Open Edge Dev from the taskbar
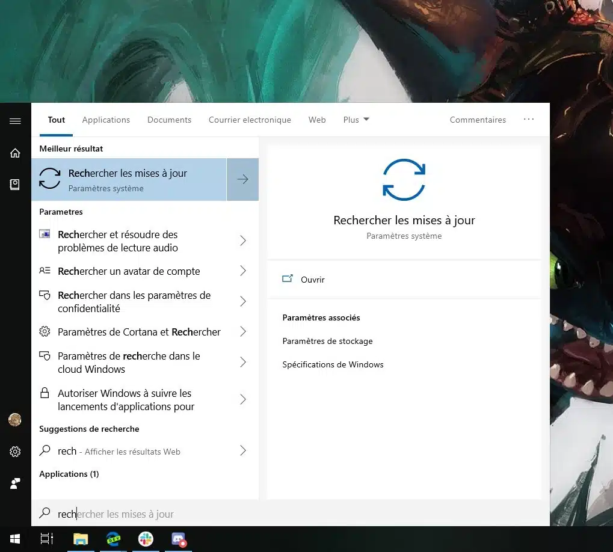The height and width of the screenshot is (552, 613). tap(113, 539)
